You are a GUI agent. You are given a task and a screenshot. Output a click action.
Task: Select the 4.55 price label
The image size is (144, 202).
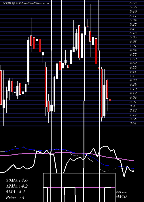(133, 67)
